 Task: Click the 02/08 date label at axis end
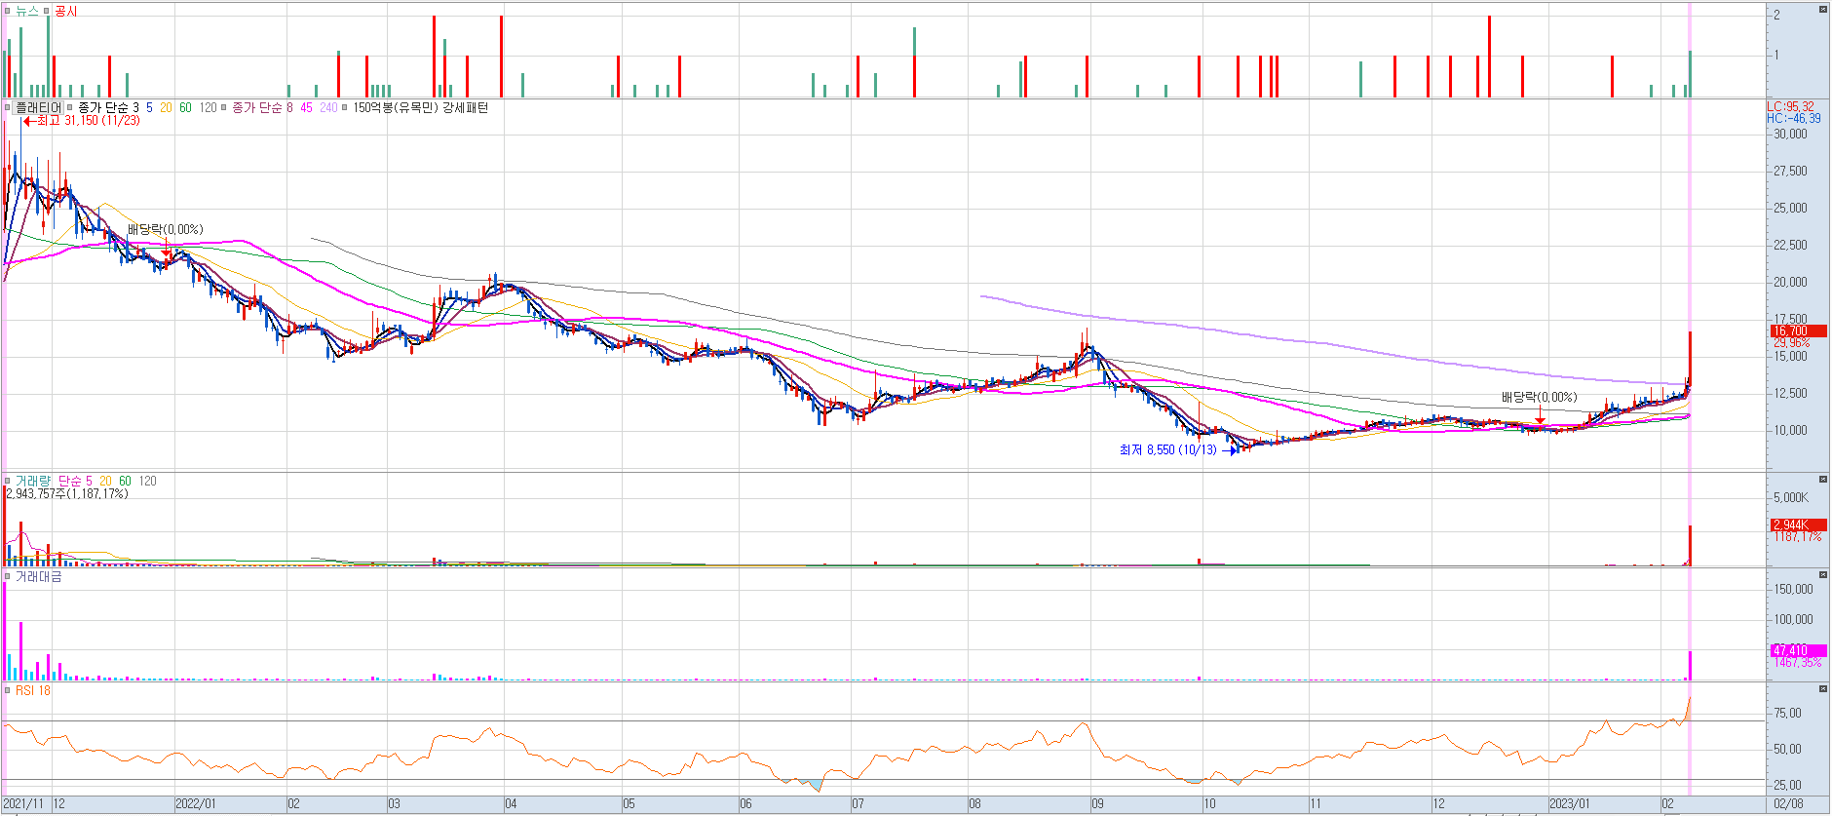click(1788, 805)
